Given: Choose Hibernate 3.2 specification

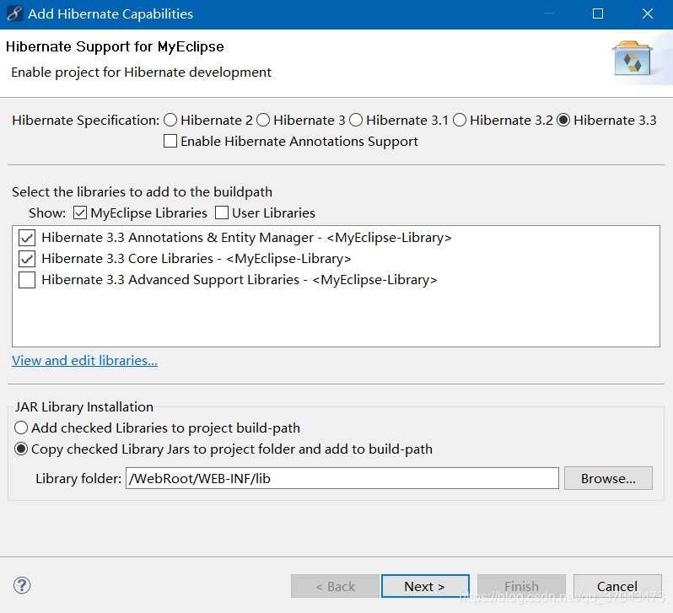Looking at the screenshot, I should click(x=460, y=121).
